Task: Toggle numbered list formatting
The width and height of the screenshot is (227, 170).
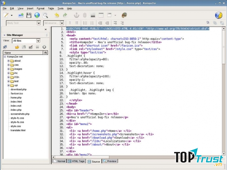Action: [x=85, y=23]
